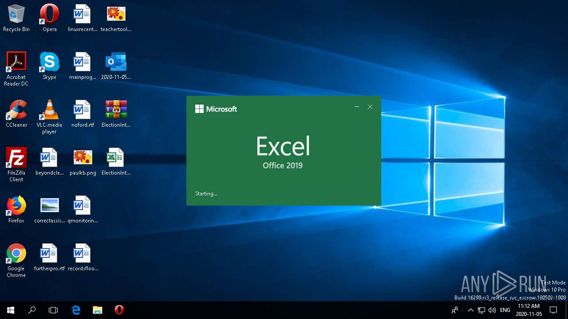568x319 pixels.
Task: Launch Skype from the desktop
Action: click(x=49, y=66)
